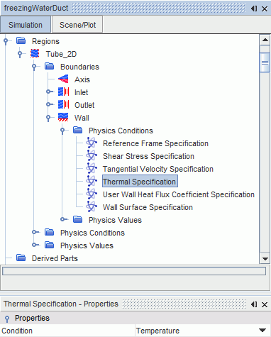Select the Thermal Specification label

coord(140,182)
